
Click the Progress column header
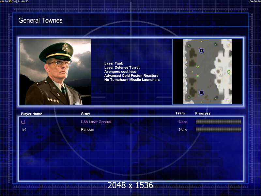click(x=203, y=113)
